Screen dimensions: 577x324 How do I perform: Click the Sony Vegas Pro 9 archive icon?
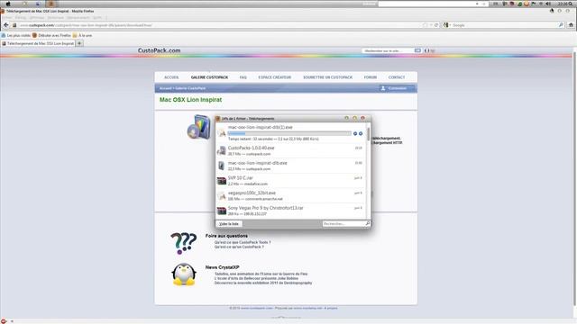click(222, 211)
